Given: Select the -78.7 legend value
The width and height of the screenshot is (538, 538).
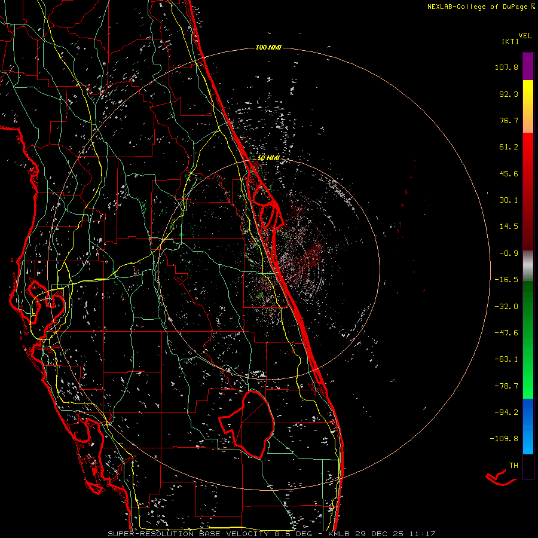Looking at the screenshot, I should 506,386.
